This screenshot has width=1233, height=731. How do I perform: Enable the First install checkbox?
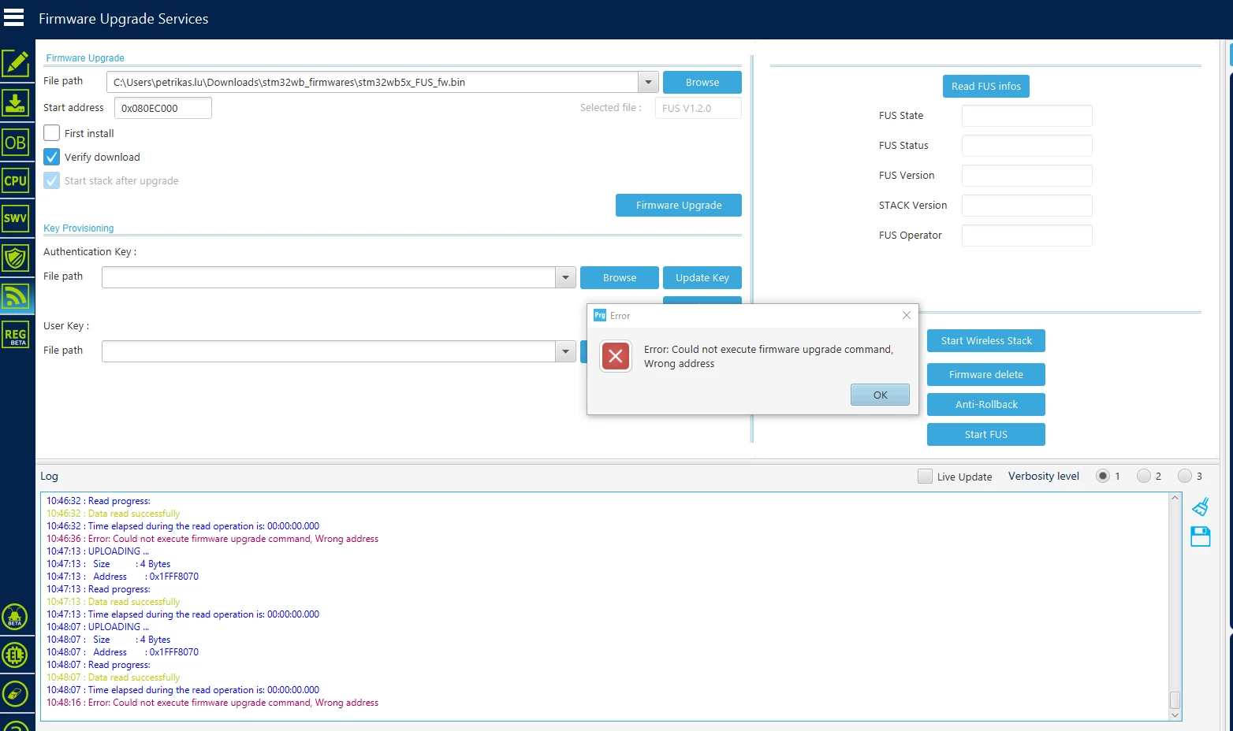point(52,133)
